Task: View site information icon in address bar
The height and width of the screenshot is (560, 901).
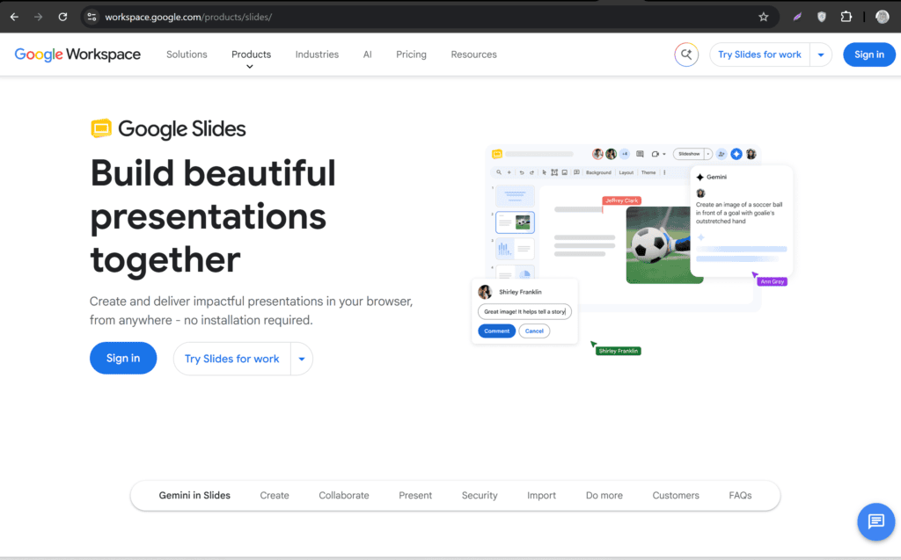Action: pos(92,18)
